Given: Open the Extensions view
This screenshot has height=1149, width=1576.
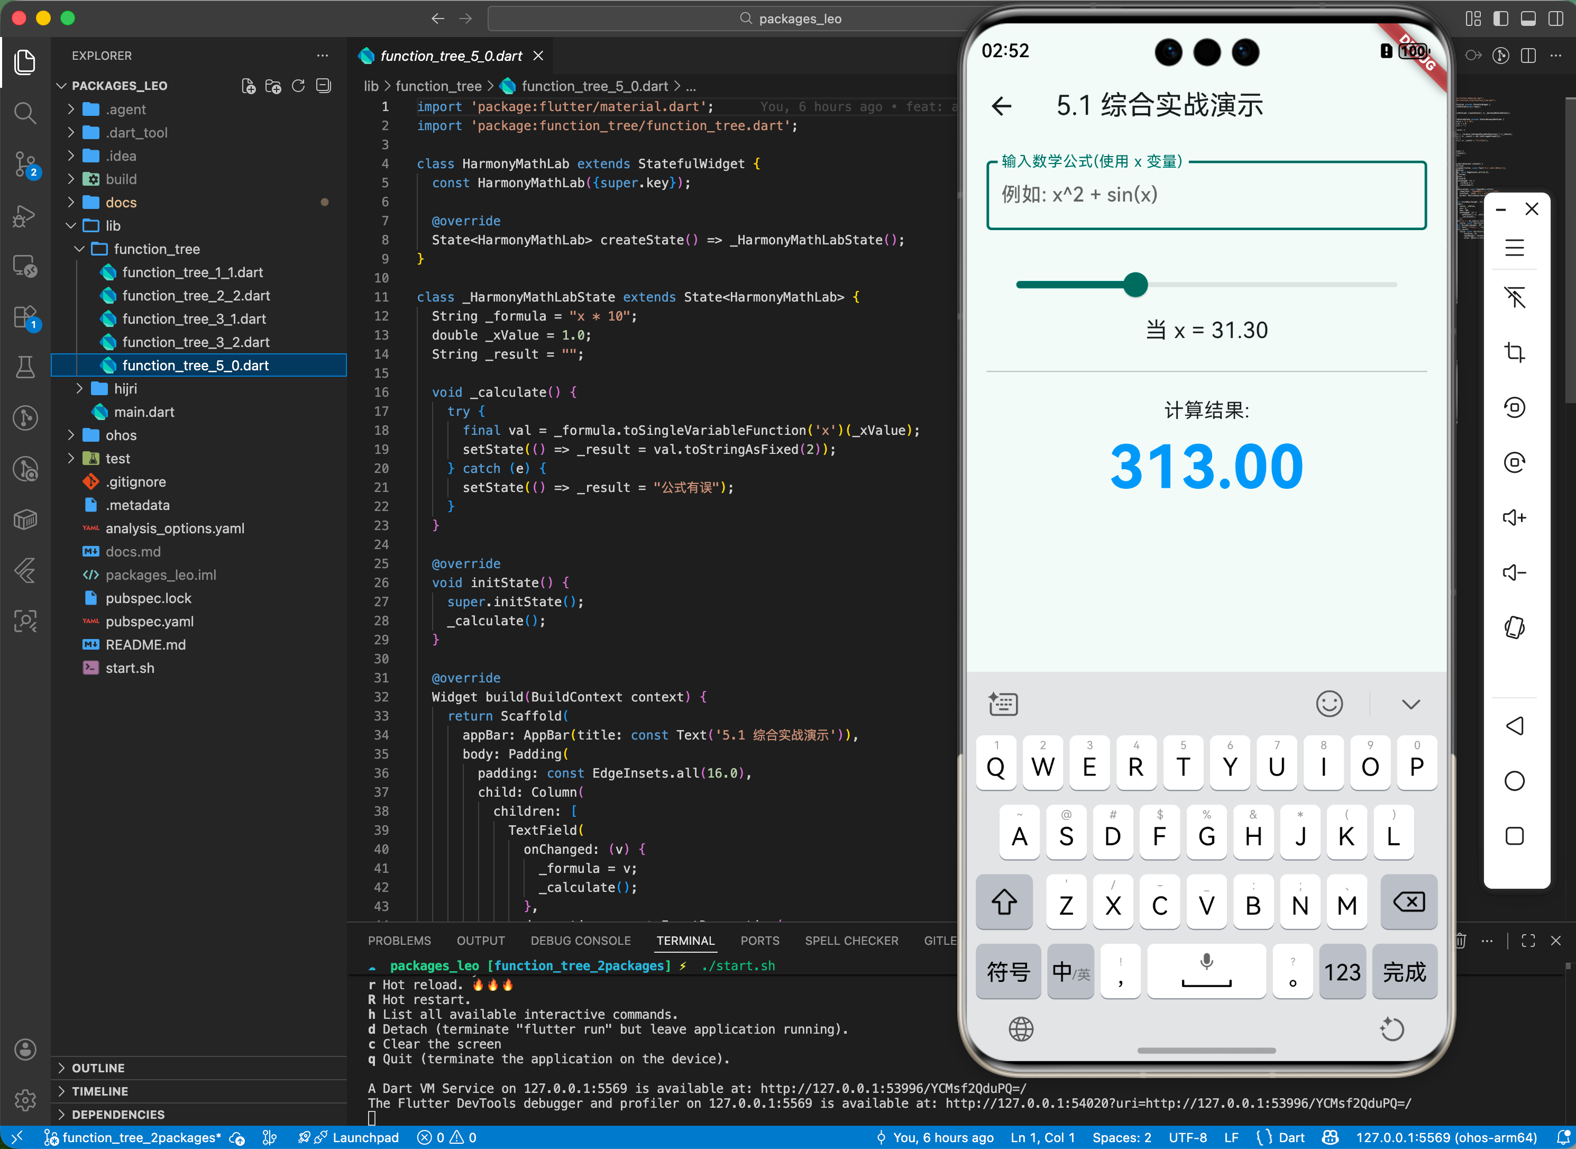Looking at the screenshot, I should pos(25,317).
